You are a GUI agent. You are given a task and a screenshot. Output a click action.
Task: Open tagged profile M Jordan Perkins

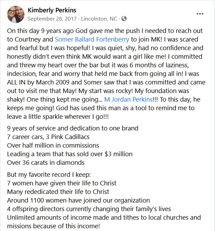click(x=128, y=99)
